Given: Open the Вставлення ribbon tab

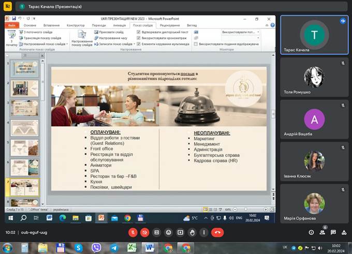Looking at the screenshot, I should [51, 25].
